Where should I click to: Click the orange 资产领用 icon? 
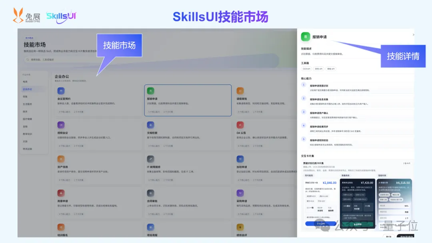click(x=61, y=159)
